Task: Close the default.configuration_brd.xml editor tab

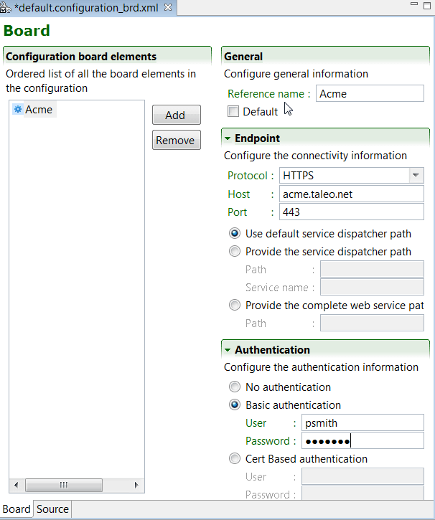Action: (x=168, y=7)
